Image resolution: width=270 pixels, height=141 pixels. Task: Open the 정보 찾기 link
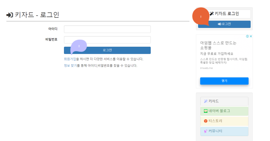[x=70, y=66]
